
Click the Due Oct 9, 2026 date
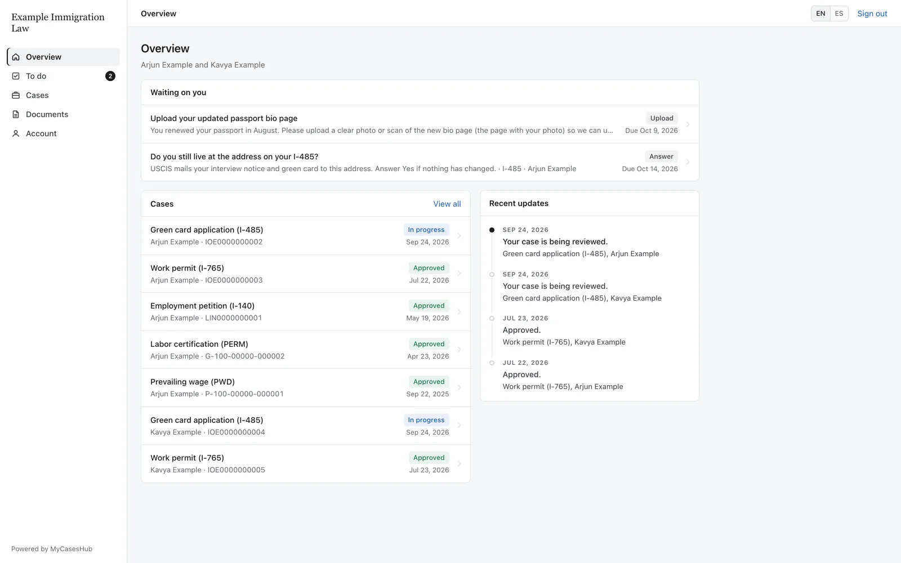coord(652,131)
